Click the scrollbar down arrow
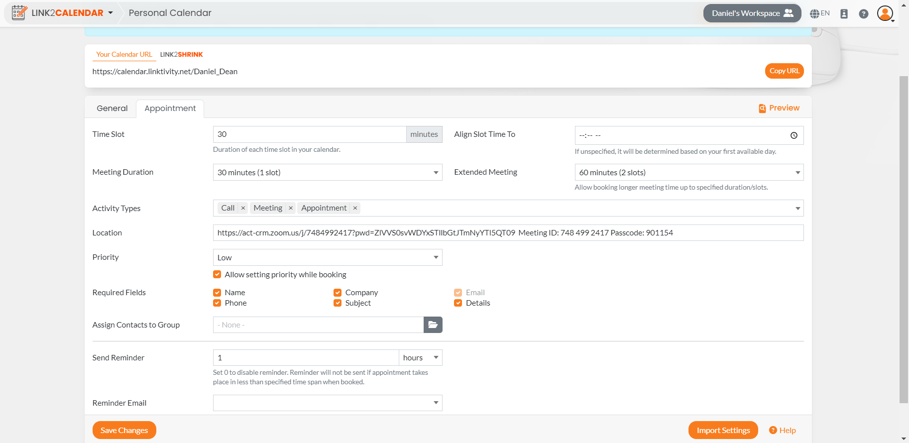 904,439
